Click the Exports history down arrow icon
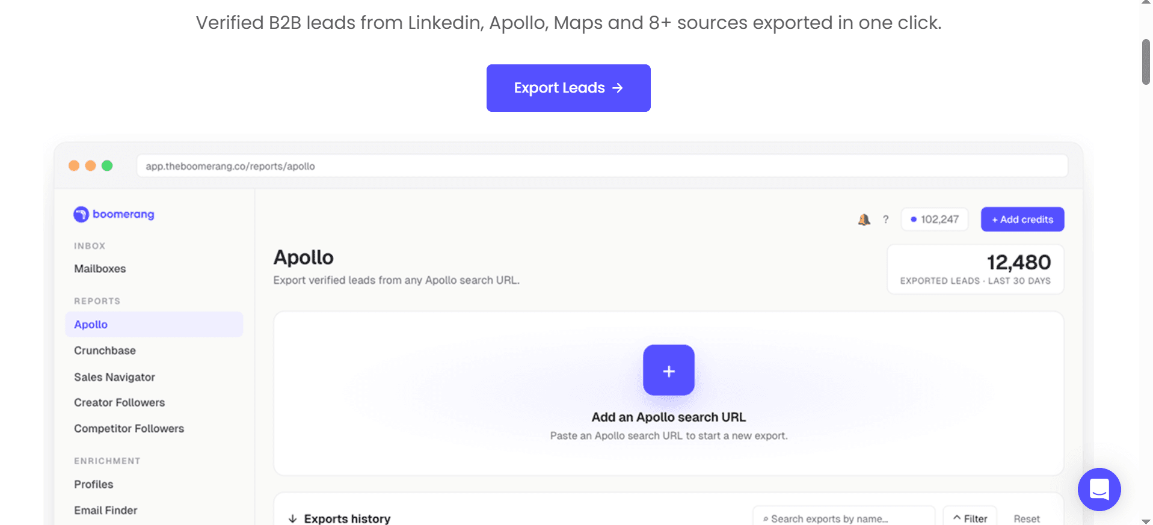 click(293, 518)
